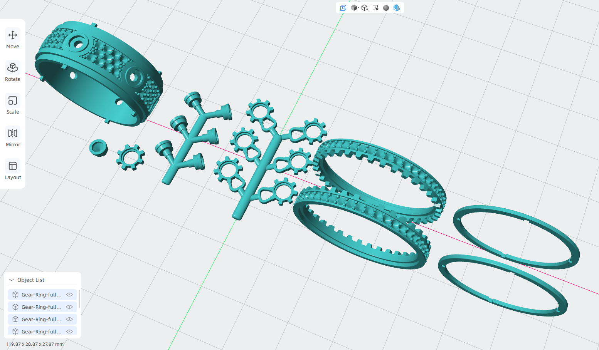Select the third Gear-Ring-full object row
Image resolution: width=599 pixels, height=350 pixels.
[x=42, y=319]
